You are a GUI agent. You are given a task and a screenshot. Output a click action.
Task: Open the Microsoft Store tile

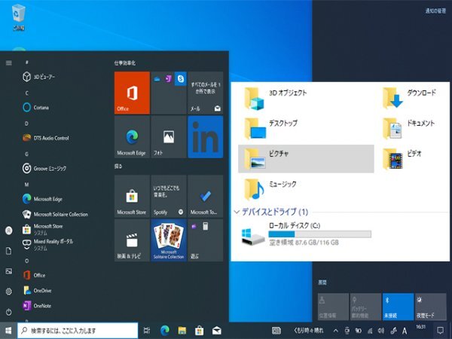tap(132, 196)
